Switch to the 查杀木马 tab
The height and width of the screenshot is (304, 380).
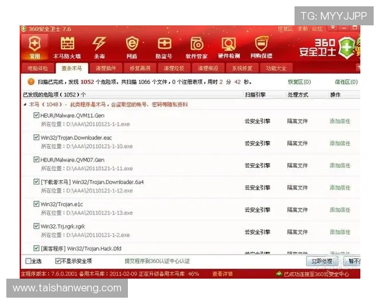coord(72,68)
